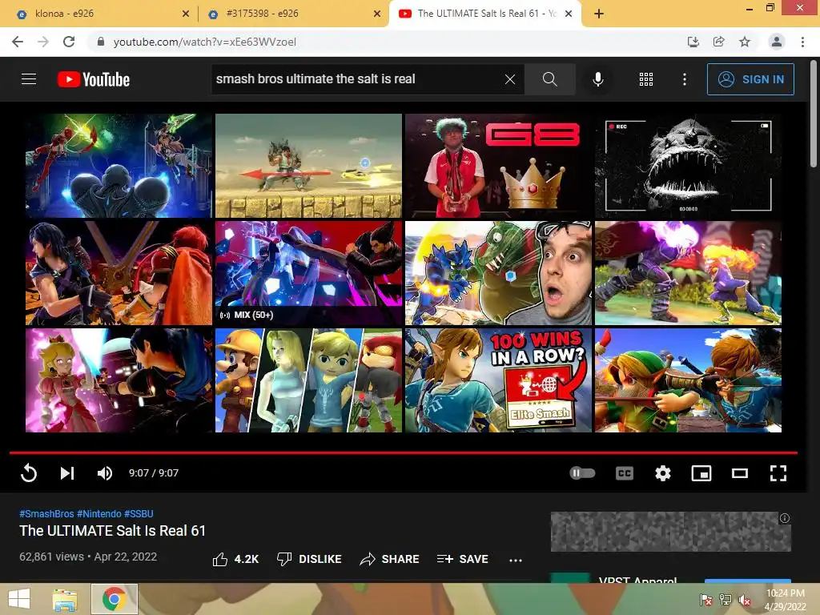
Task: Open the YouTube apps grid
Action: [x=646, y=79]
